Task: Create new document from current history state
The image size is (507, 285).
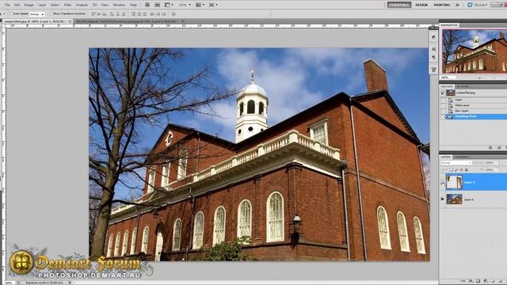Action: coord(490,147)
